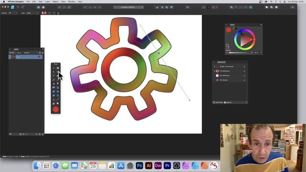
Task: Click the gradient swatch in context toolbar
Action: coord(44,13)
